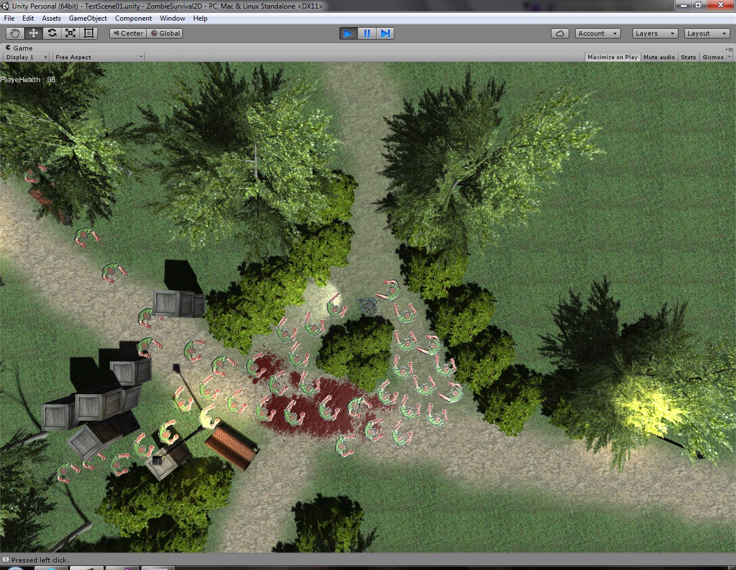Open the Help menu
Image resolution: width=736 pixels, height=570 pixels.
point(200,18)
